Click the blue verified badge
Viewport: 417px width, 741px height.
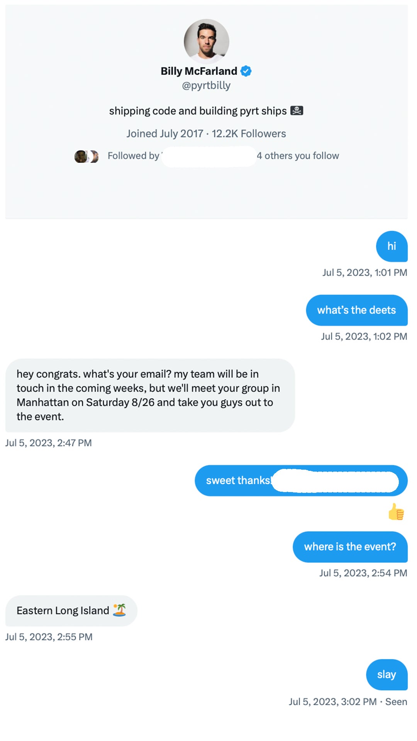246,71
